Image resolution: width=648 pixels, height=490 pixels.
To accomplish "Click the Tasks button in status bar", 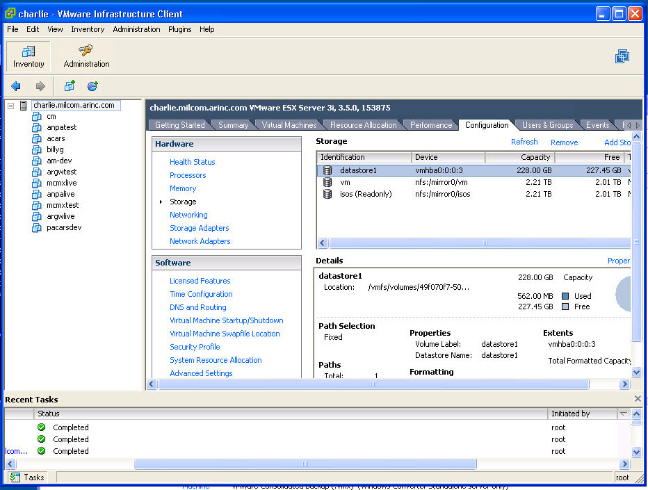I will [x=27, y=477].
